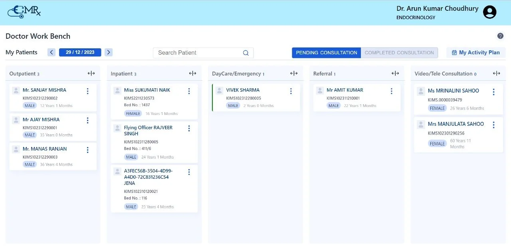Image resolution: width=511 pixels, height=246 pixels.
Task: Click FEMALE badge on SUKUMATI NAIK card
Action: (x=133, y=113)
